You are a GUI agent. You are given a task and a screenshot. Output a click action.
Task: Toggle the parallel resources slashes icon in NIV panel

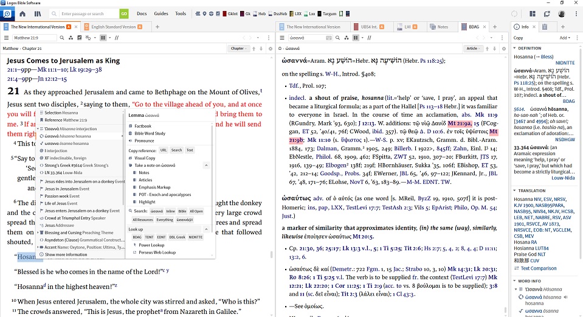(x=116, y=38)
